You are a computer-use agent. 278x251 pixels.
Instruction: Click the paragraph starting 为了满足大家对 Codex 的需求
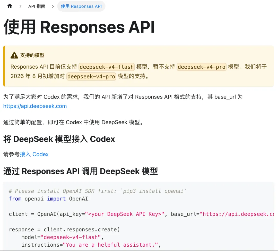[123, 101]
